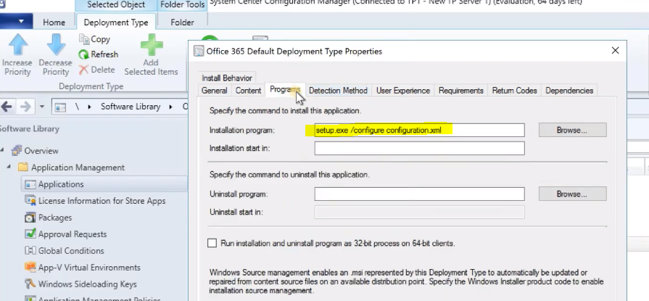The height and width of the screenshot is (301, 649).
Task: Select Approval Requests in the tree
Action: (73, 234)
